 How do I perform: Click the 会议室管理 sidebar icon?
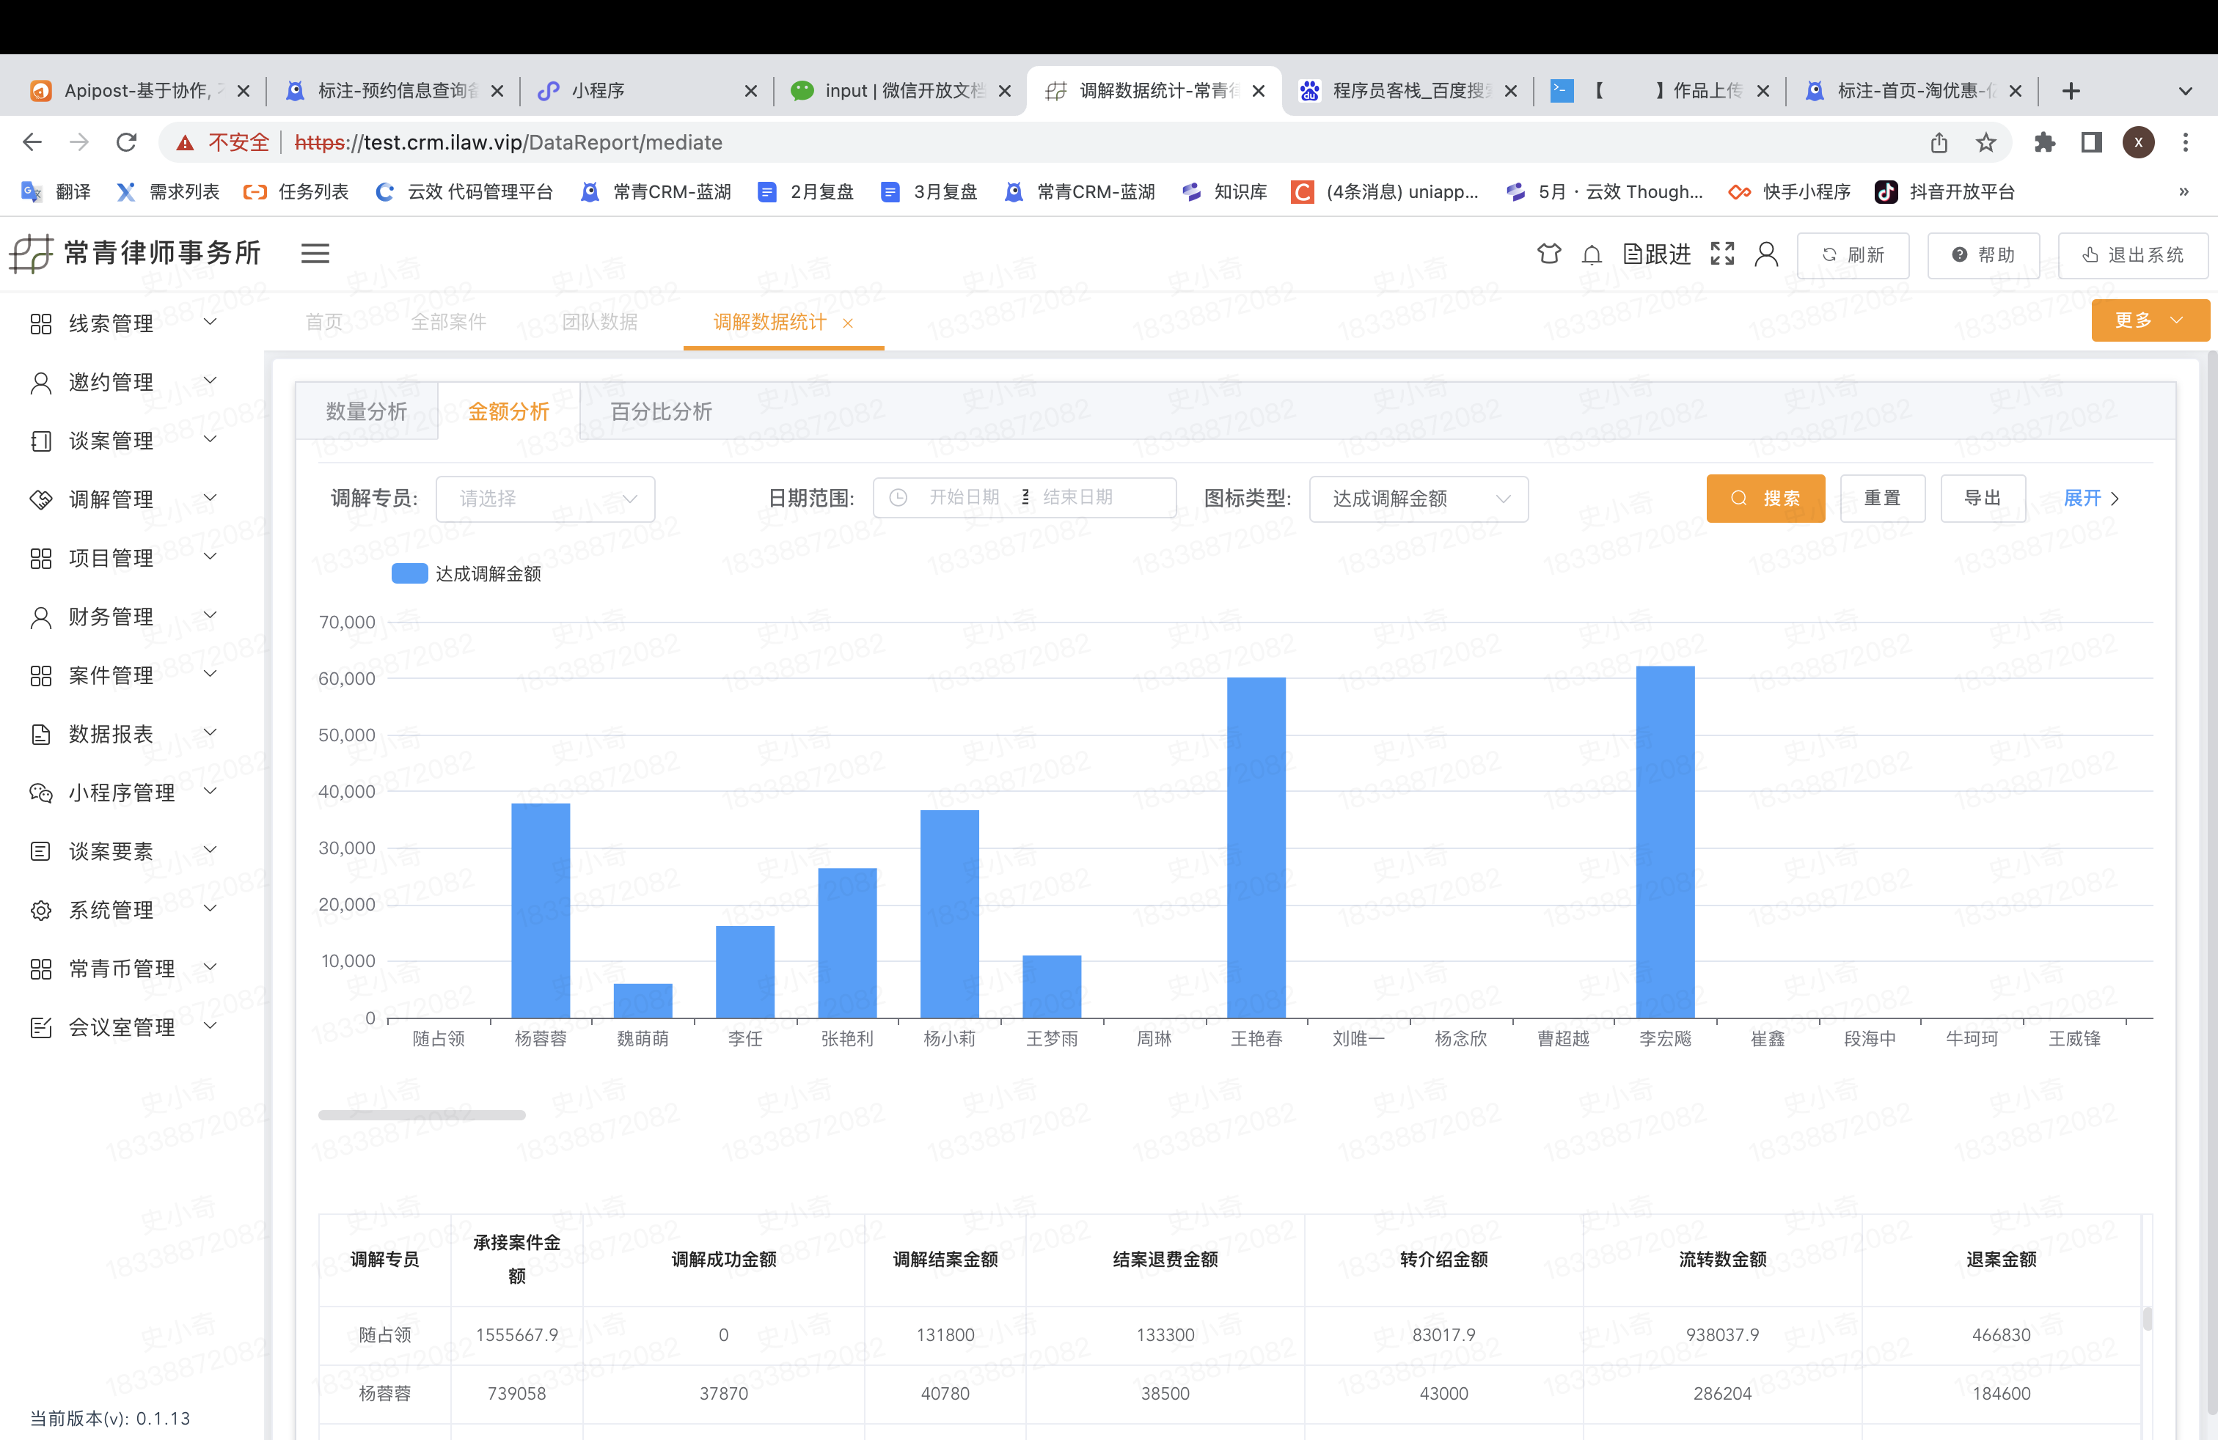click(40, 1027)
